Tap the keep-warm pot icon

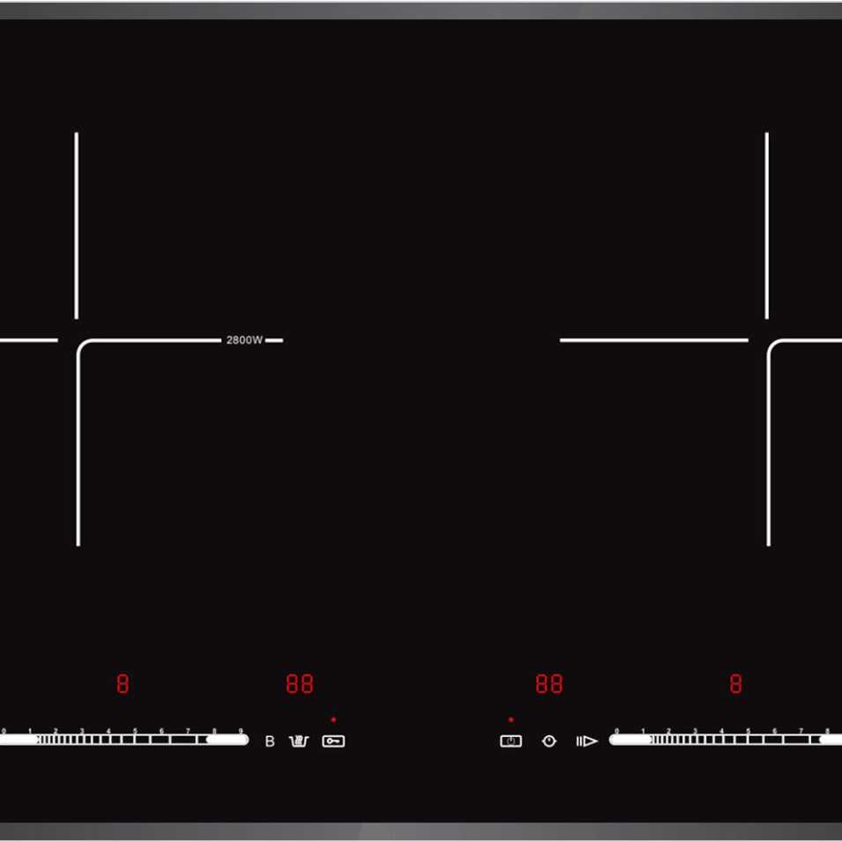pos(300,741)
